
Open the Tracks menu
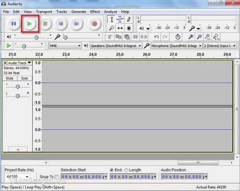point(61,12)
